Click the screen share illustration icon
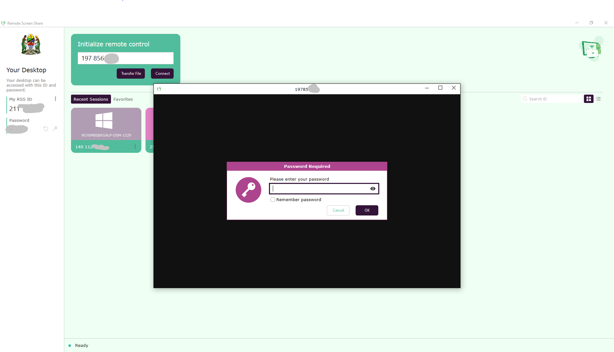This screenshot has width=614, height=352. pyautogui.click(x=591, y=50)
